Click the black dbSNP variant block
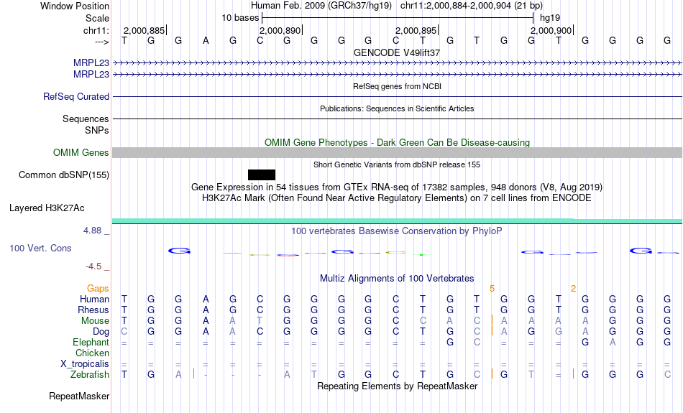Screen dimensions: 683x413 click(262, 175)
